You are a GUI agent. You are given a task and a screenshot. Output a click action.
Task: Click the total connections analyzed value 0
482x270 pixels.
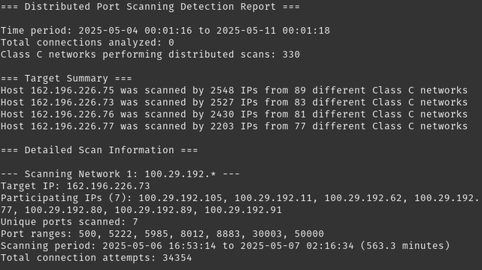click(171, 43)
